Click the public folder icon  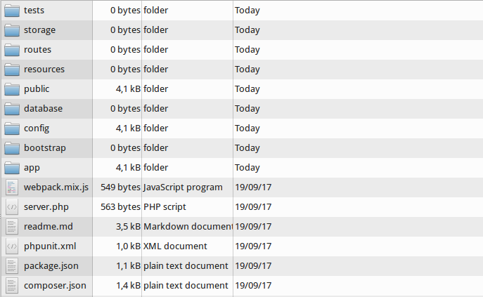[x=12, y=89]
